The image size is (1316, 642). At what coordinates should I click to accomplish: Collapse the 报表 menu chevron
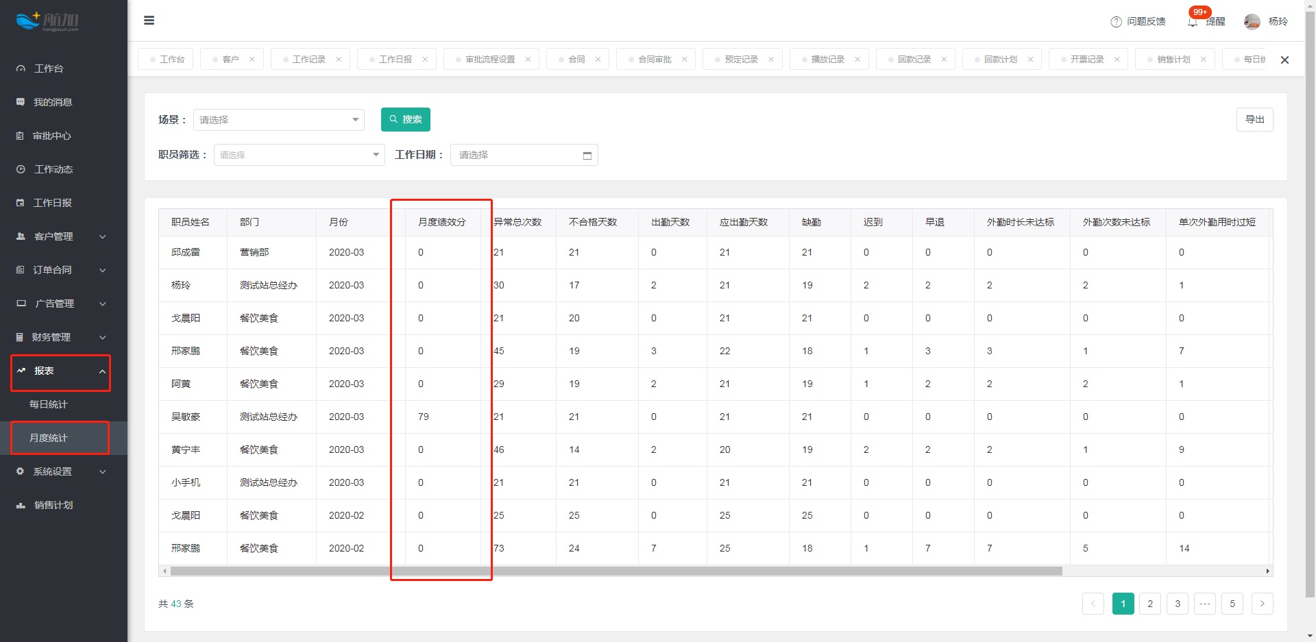point(103,371)
